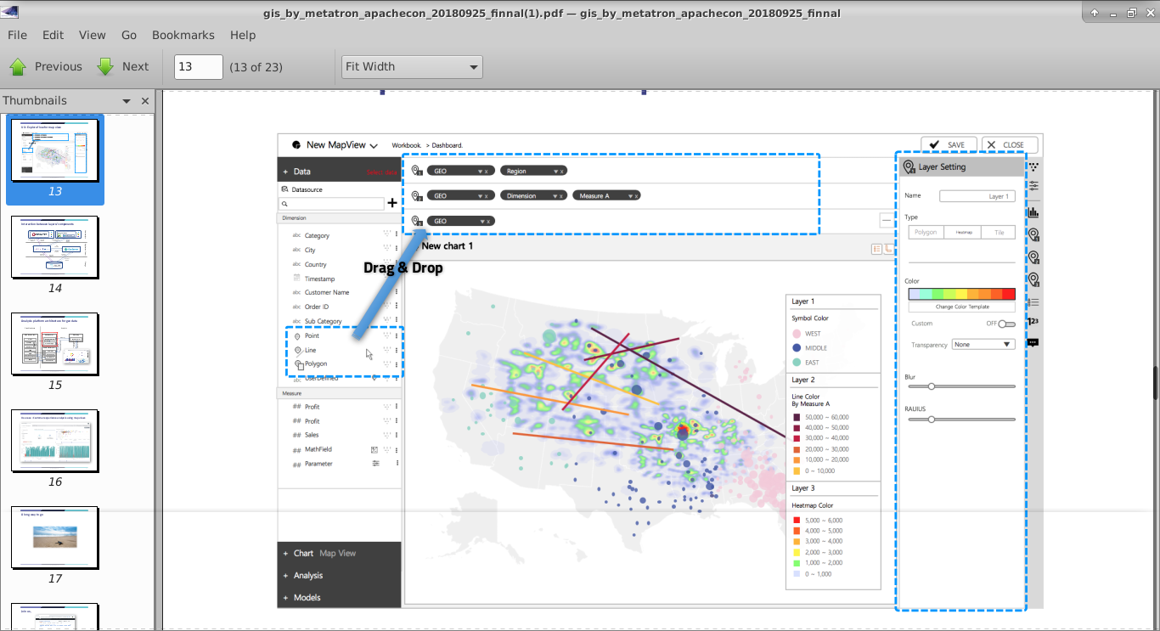Select the Heatmap layer type
Screen dimensions: 1160x631
tap(964, 231)
